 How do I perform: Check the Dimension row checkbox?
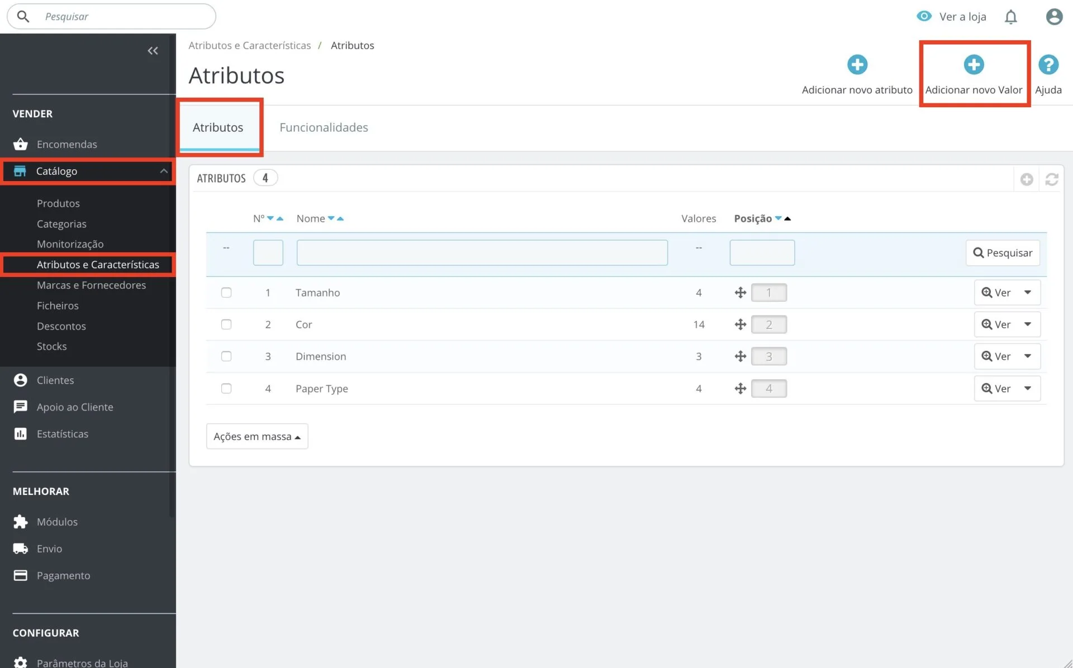[226, 356]
